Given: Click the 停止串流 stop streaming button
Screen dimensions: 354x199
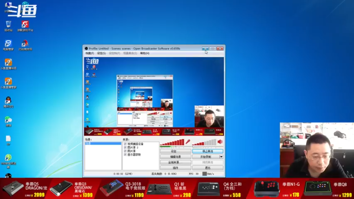Looking at the screenshot, I should [208, 151].
